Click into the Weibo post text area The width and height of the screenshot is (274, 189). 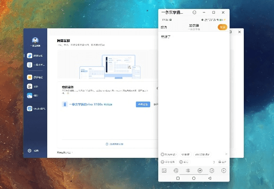point(194,91)
